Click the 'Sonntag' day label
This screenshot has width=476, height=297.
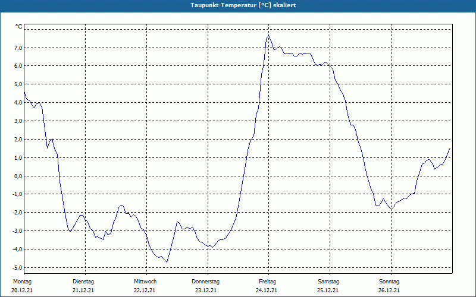coord(389,282)
